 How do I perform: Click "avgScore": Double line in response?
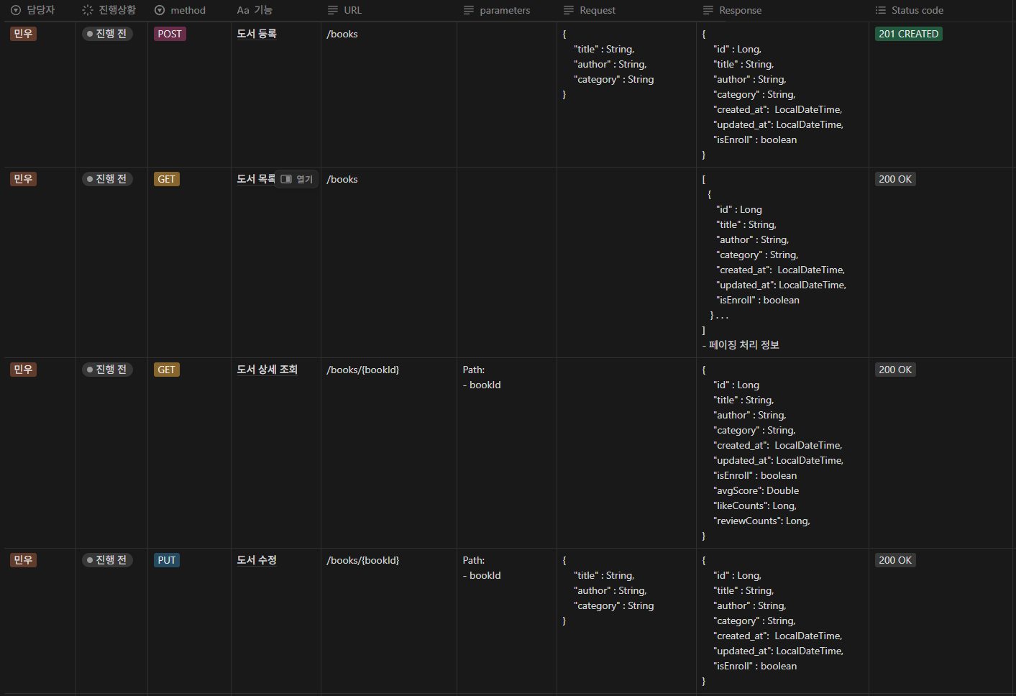[x=756, y=490]
